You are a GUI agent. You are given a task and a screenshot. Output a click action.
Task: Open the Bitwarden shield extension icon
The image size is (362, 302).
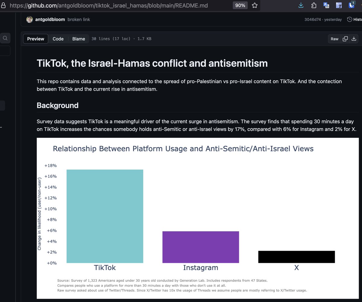(352, 5)
